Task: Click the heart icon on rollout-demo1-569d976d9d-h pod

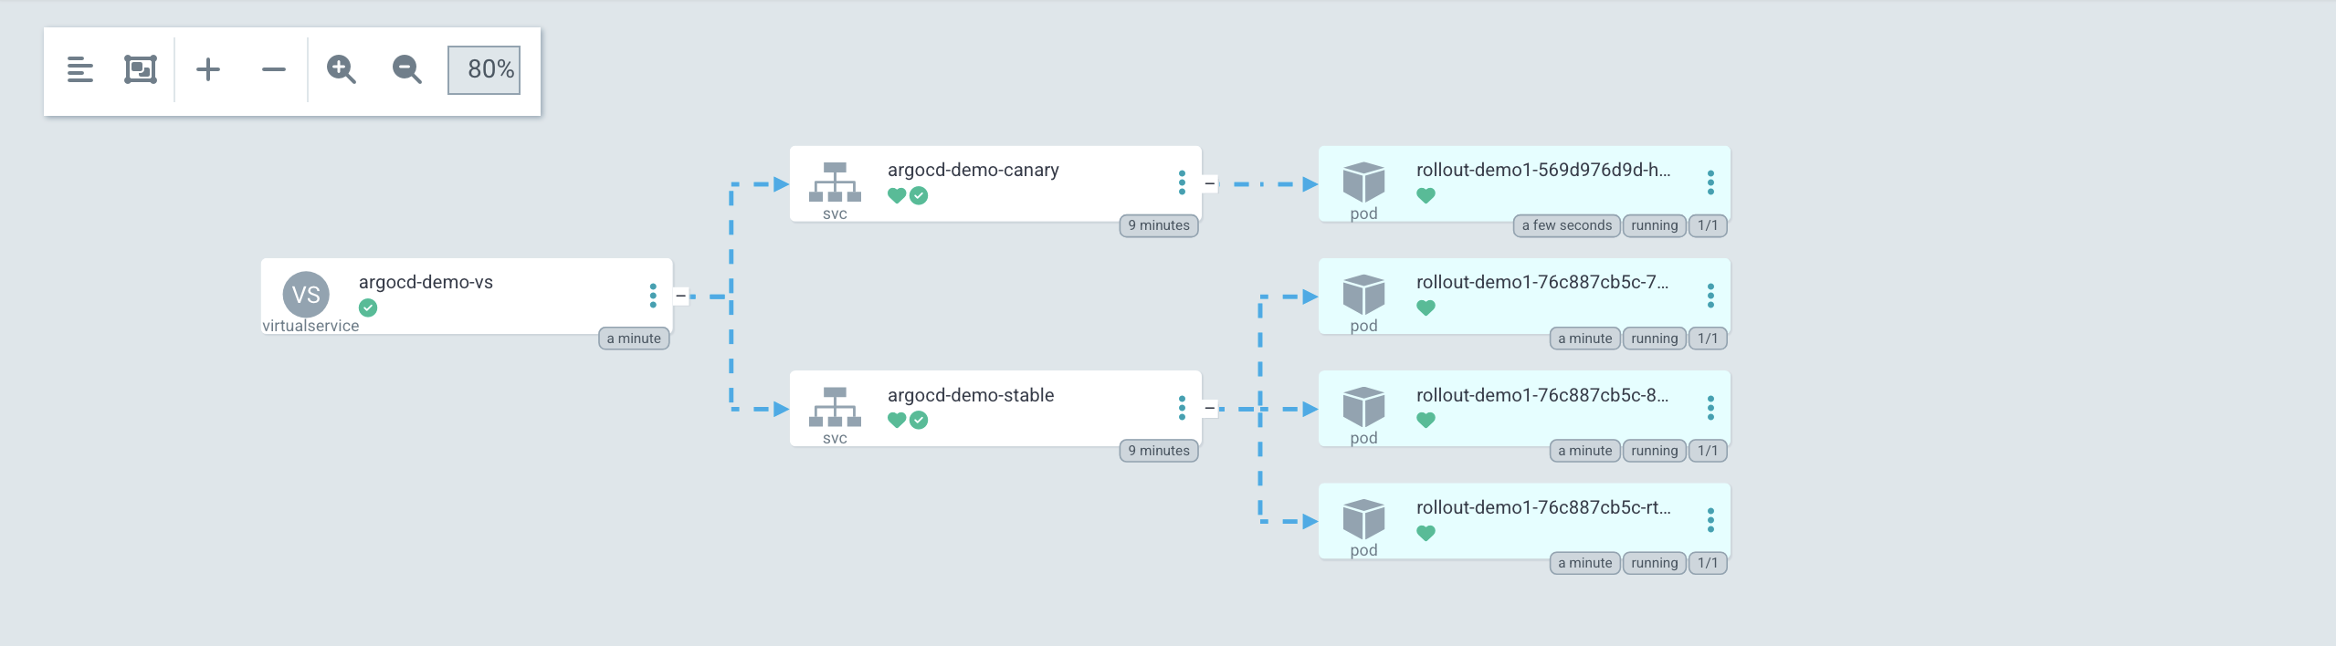Action: (x=1426, y=195)
